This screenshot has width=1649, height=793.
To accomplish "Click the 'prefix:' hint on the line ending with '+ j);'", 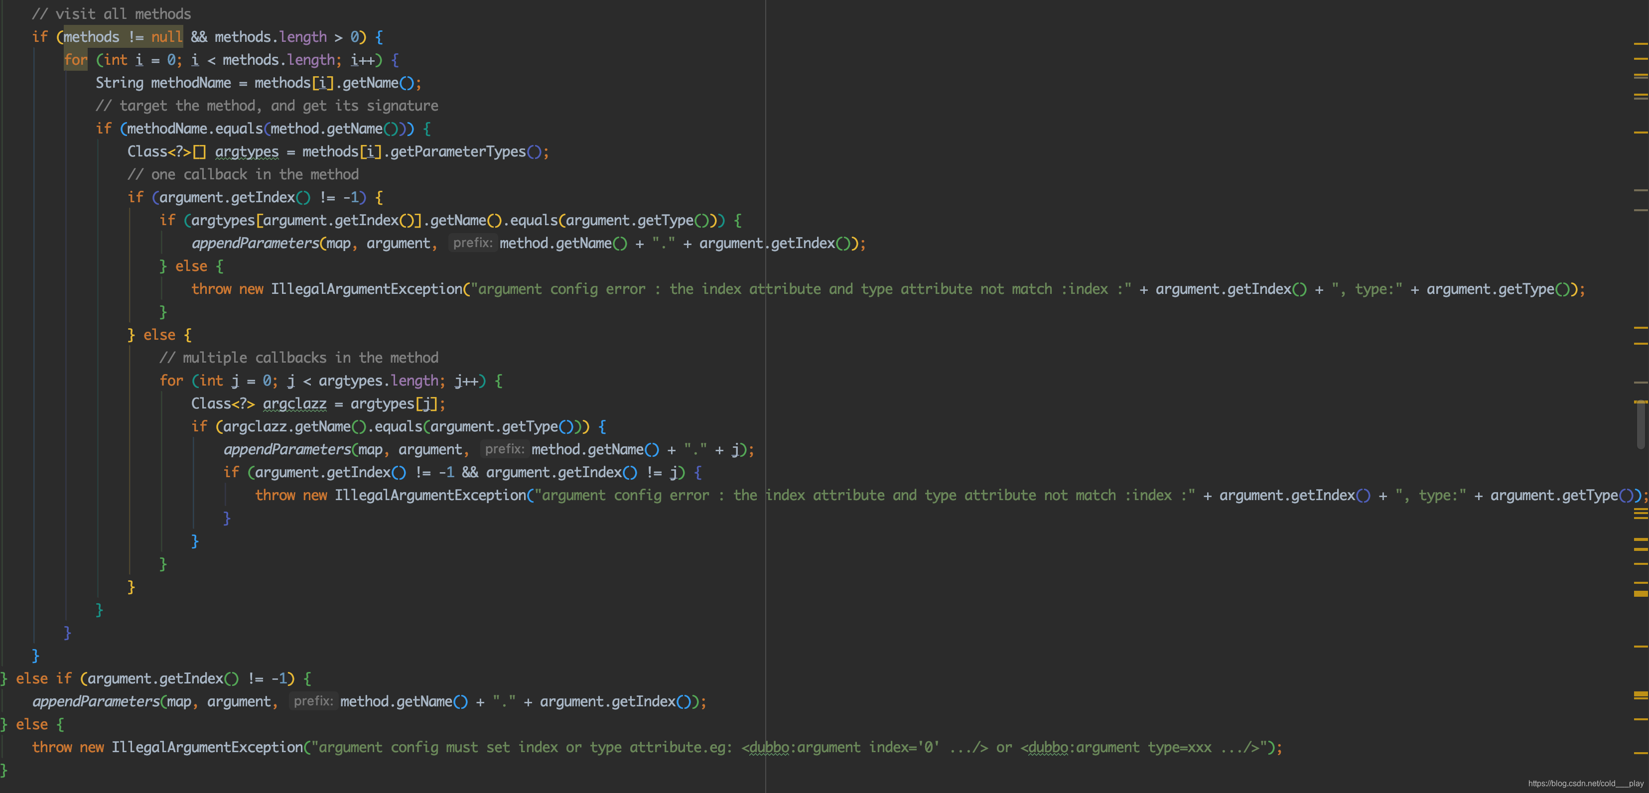I will [505, 449].
